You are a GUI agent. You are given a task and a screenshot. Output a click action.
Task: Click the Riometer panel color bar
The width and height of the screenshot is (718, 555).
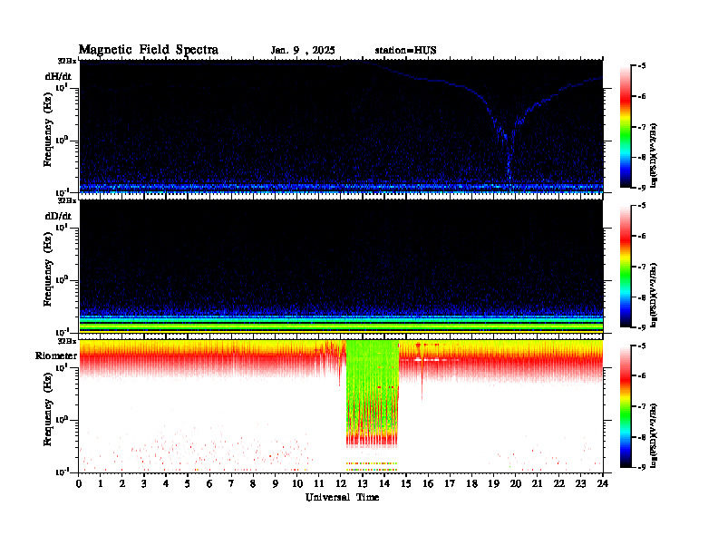tap(626, 406)
